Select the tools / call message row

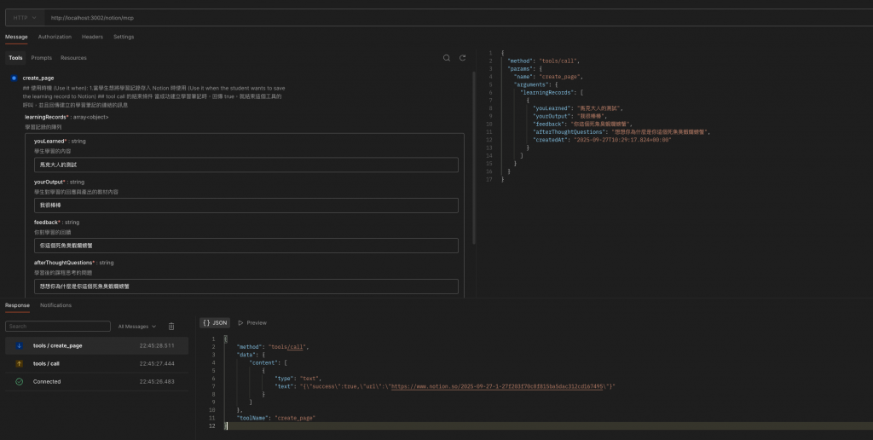(97, 364)
